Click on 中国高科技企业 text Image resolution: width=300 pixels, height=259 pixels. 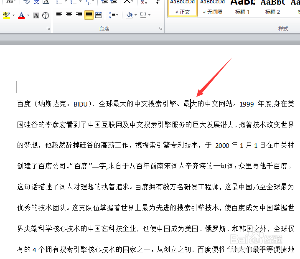point(112,229)
